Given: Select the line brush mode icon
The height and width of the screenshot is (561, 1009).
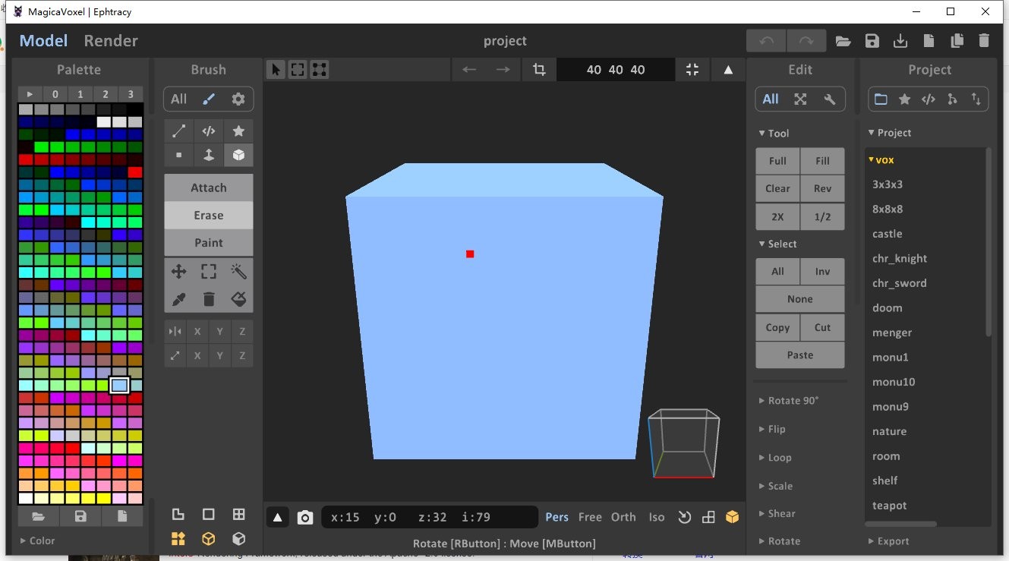Looking at the screenshot, I should click(x=178, y=131).
